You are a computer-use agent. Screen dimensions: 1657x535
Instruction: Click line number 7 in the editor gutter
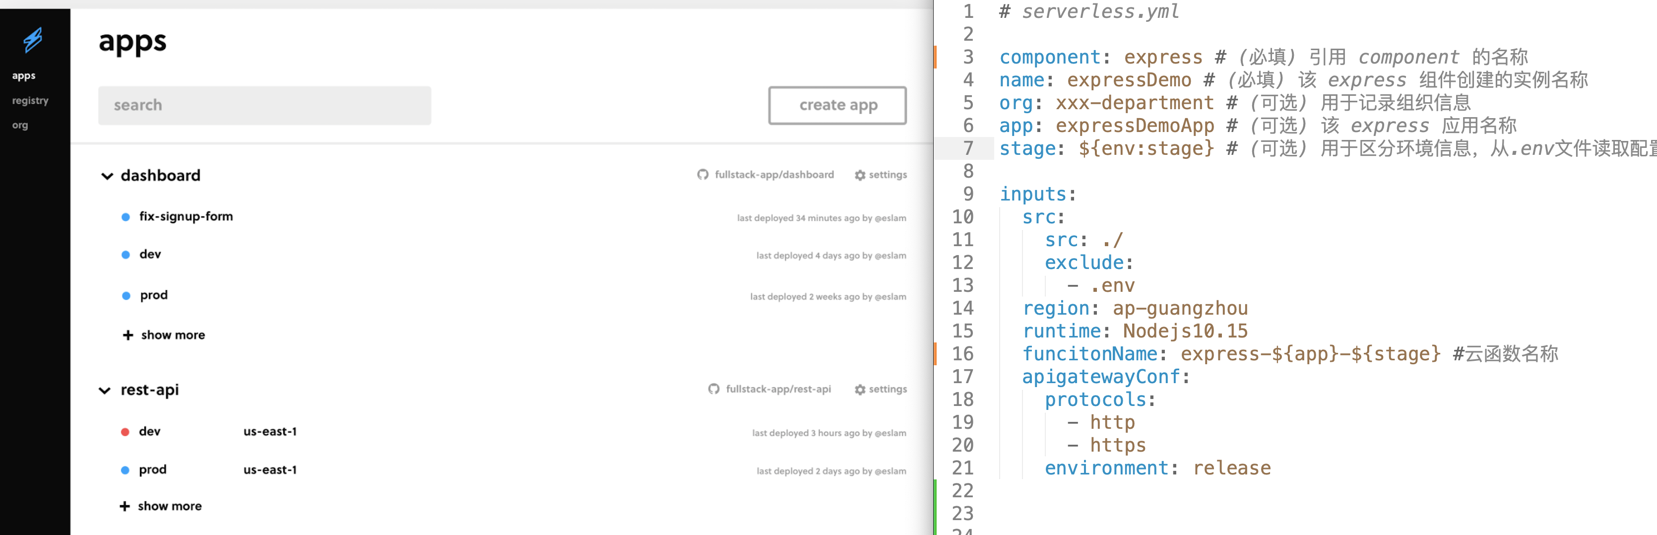(968, 148)
